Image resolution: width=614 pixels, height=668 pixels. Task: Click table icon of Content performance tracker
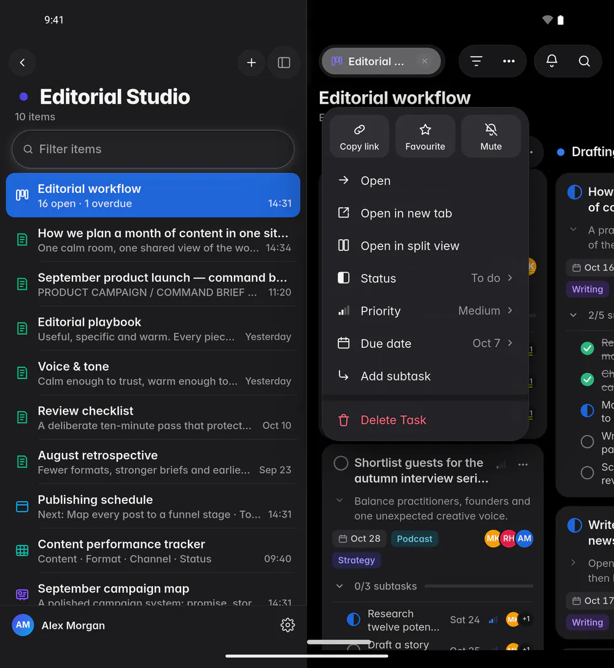point(22,551)
